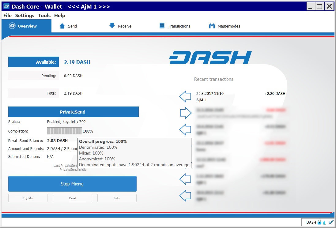This screenshot has width=336, height=228.
Task: Click the network connection bars icon
Action: [x=324, y=222]
